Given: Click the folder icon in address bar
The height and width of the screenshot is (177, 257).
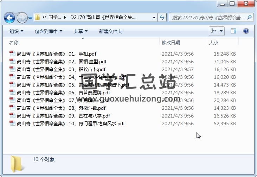Looking at the screenshot, I should (38, 17).
